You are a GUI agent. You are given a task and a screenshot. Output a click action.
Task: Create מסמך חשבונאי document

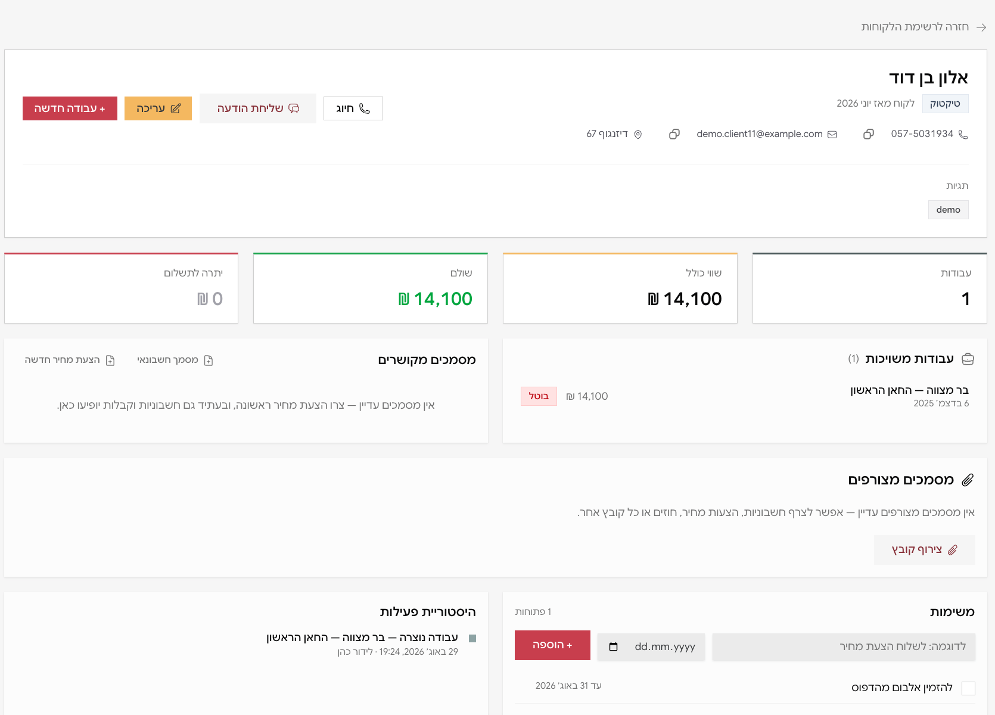pyautogui.click(x=175, y=360)
